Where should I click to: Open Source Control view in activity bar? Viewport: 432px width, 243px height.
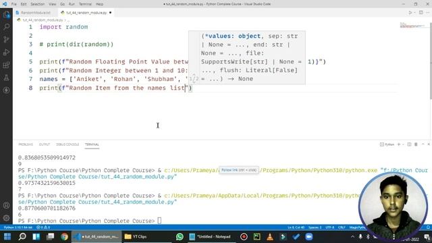click(6, 39)
